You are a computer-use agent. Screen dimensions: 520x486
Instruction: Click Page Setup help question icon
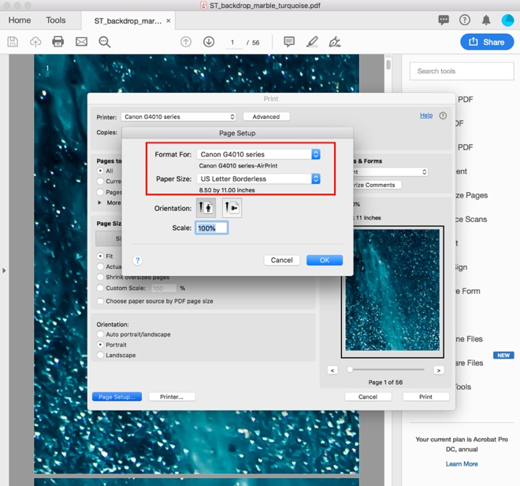click(x=138, y=260)
